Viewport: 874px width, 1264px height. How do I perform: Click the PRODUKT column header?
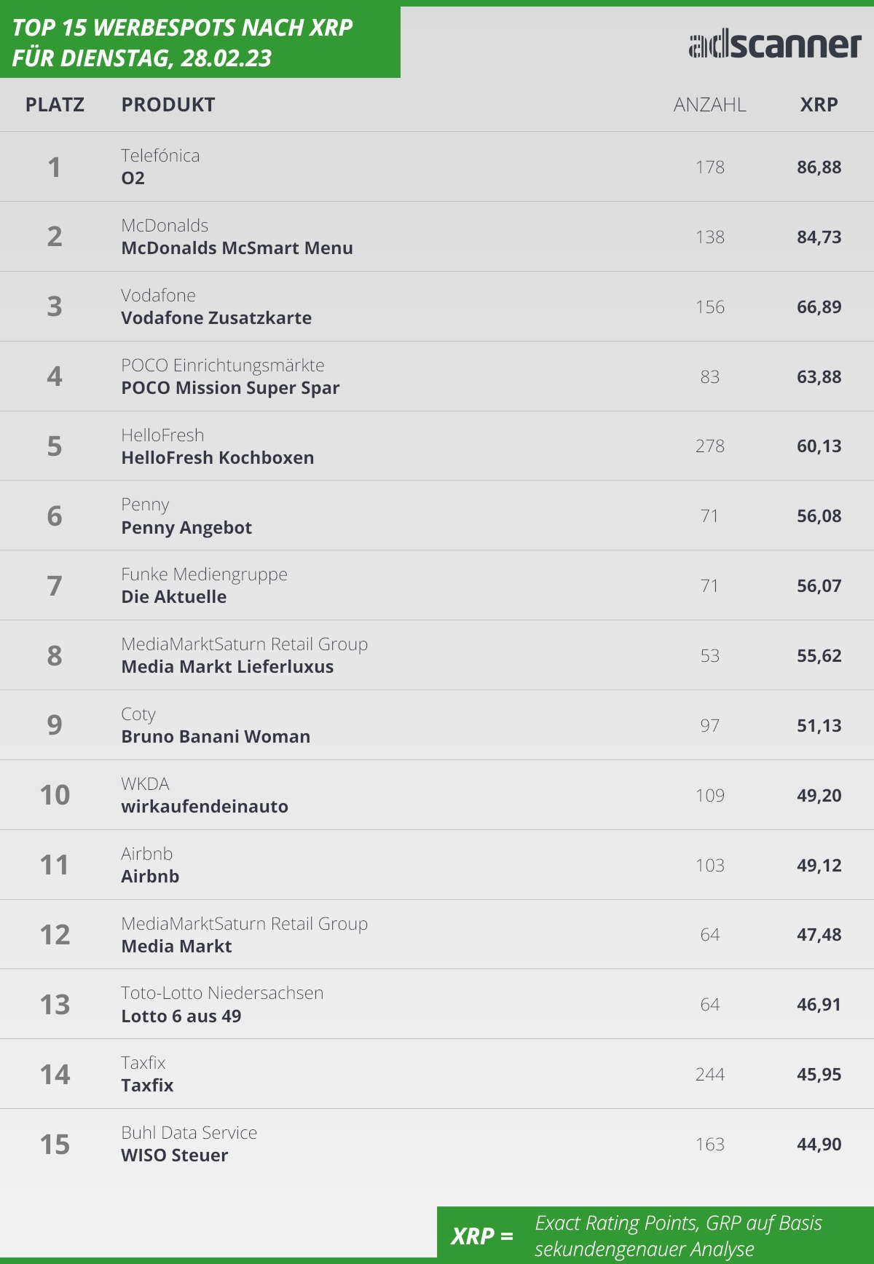[168, 105]
